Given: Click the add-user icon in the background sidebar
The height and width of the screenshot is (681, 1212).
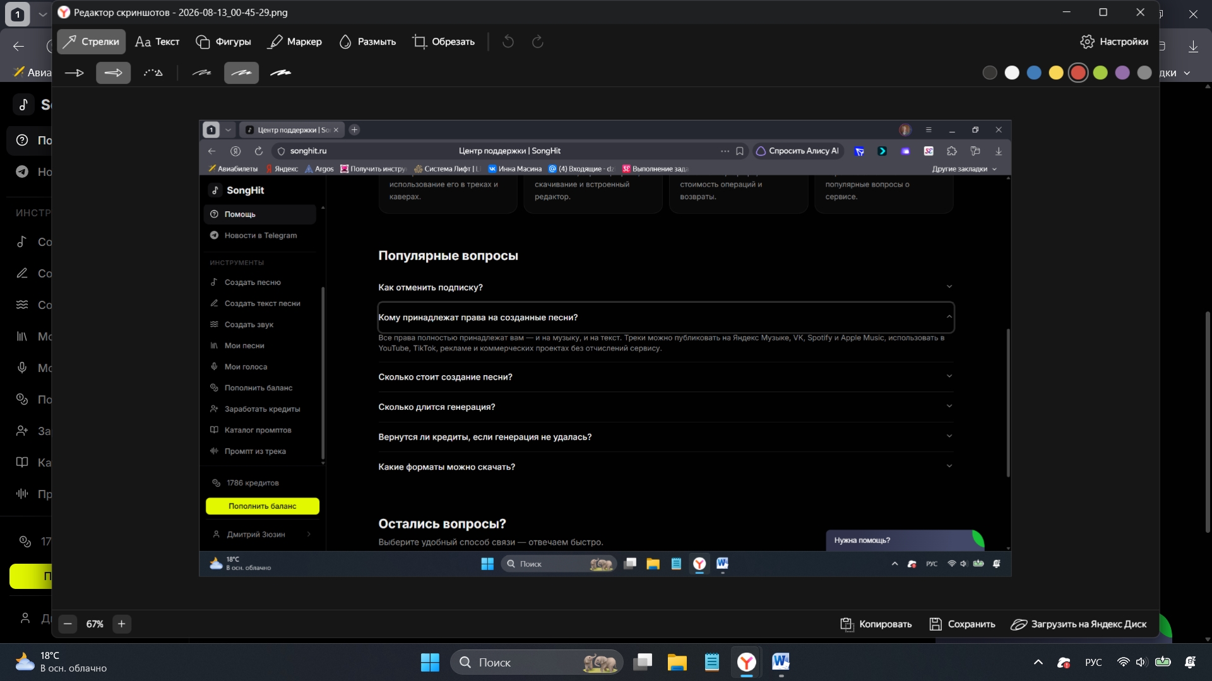Looking at the screenshot, I should coord(22,431).
